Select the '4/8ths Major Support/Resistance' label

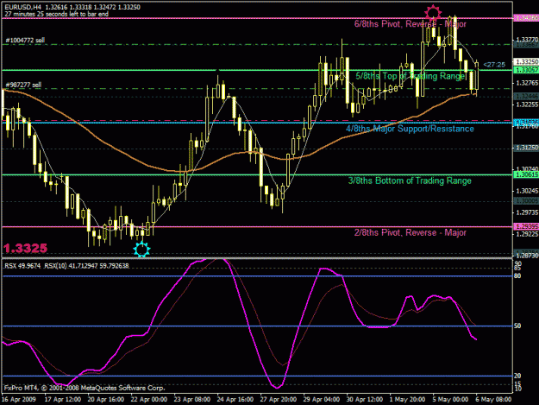(x=410, y=129)
